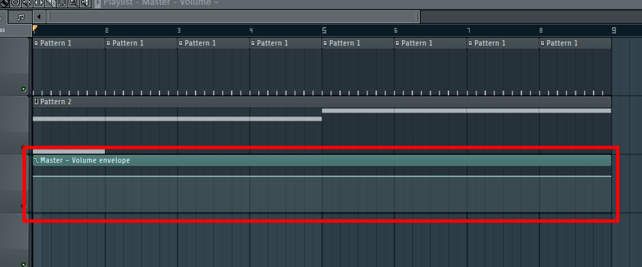Select the Slip tool with left-right arrows
This screenshot has width=642, height=267.
point(39,3)
